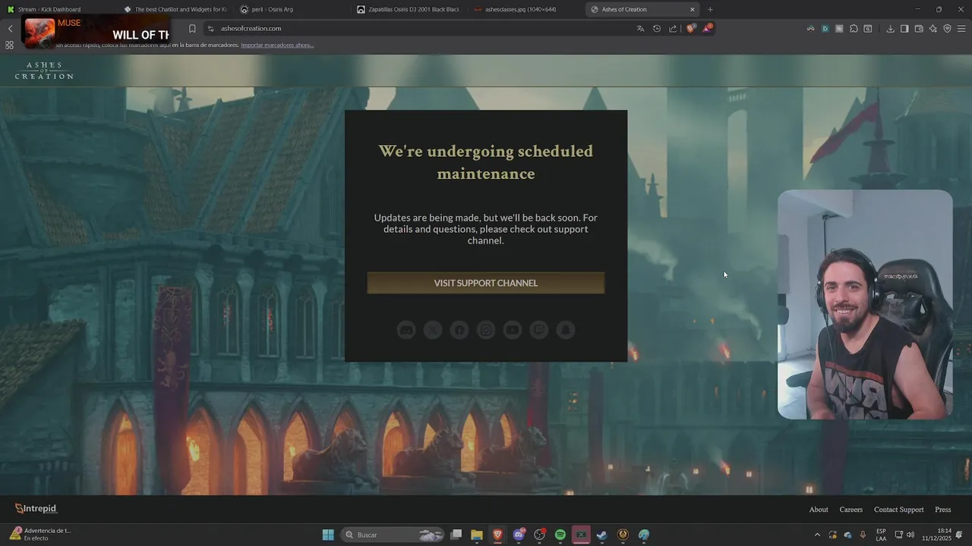The height and width of the screenshot is (546, 972).
Task: Open the taskbar clock and date
Action: coord(937,535)
